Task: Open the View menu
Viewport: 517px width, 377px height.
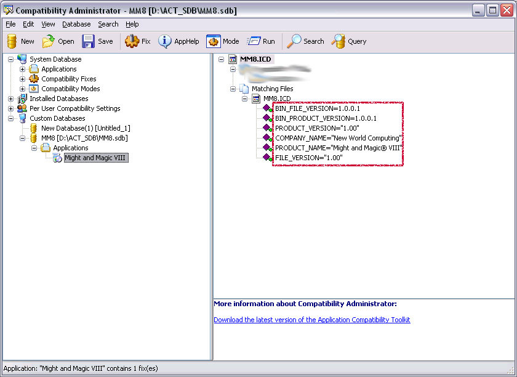Action: (48, 24)
